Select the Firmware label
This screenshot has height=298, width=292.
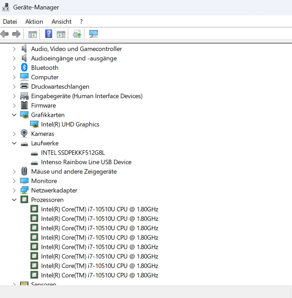[x=43, y=106]
